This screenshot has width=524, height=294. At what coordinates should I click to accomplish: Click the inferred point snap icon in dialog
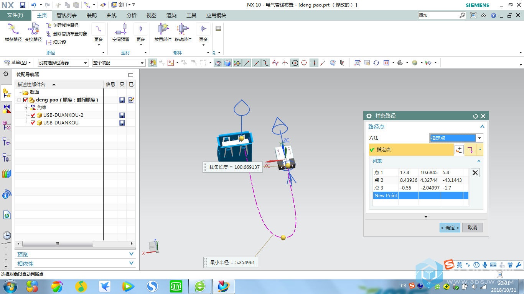click(471, 150)
